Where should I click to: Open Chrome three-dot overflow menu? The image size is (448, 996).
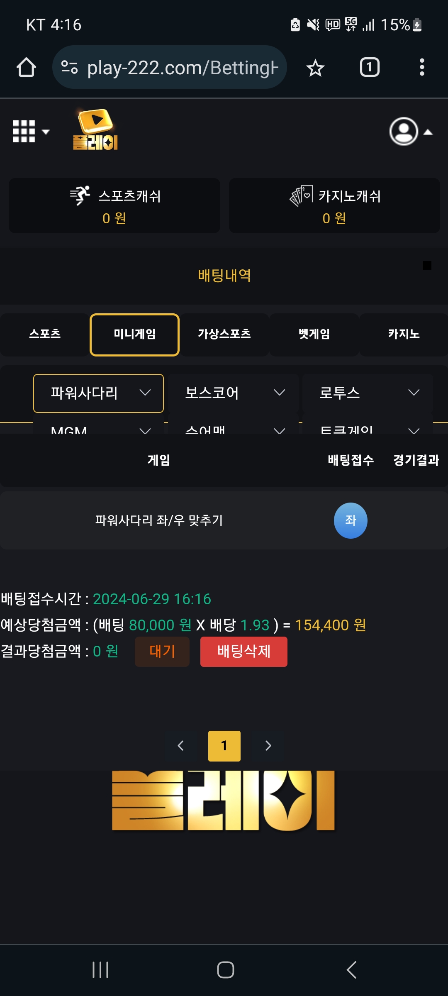pyautogui.click(x=422, y=67)
